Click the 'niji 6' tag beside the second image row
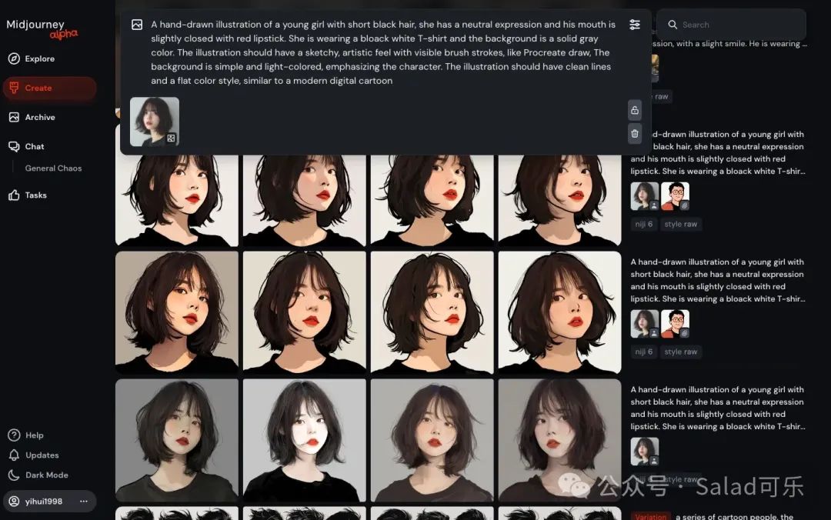The image size is (831, 520). (x=644, y=352)
